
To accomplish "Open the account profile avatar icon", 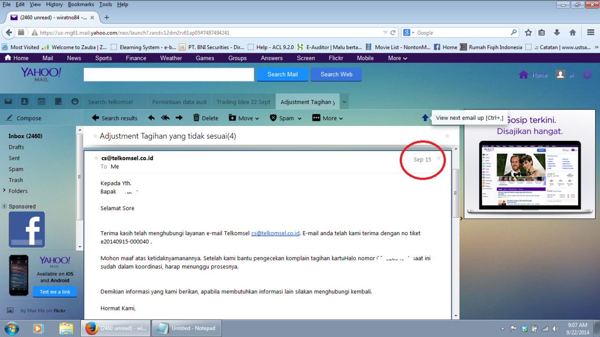I will 560,74.
